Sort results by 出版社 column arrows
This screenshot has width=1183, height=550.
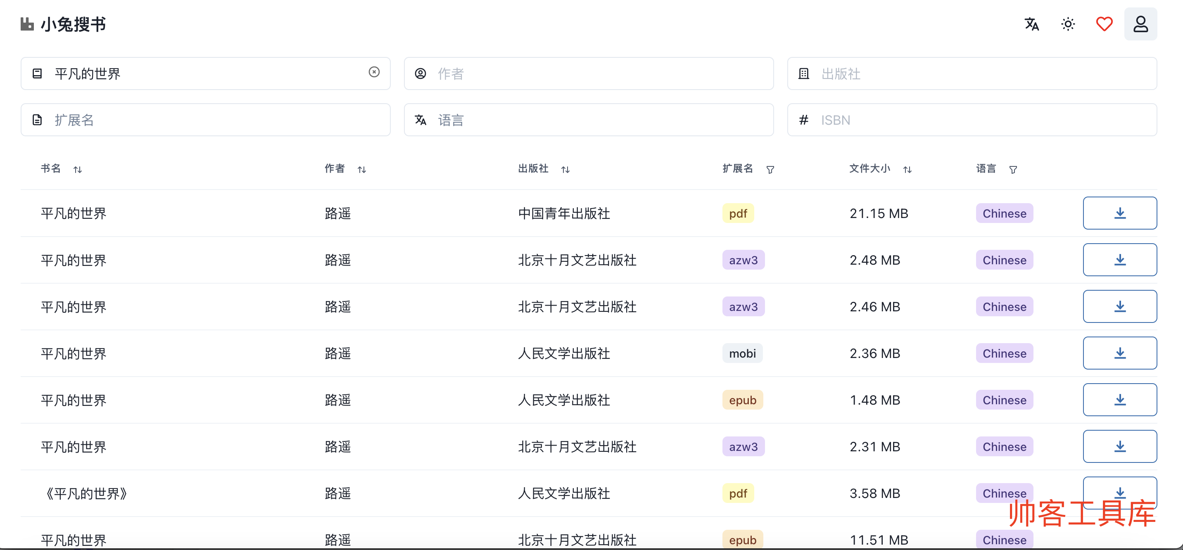[565, 169]
